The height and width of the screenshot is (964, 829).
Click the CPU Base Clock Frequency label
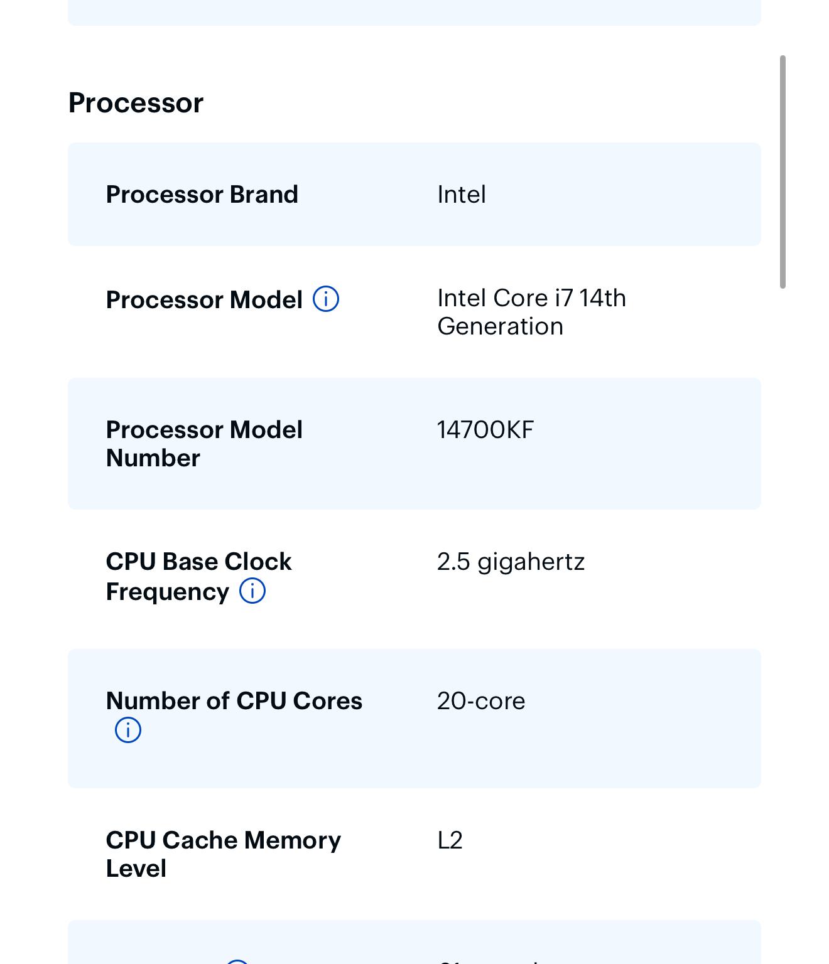(198, 576)
